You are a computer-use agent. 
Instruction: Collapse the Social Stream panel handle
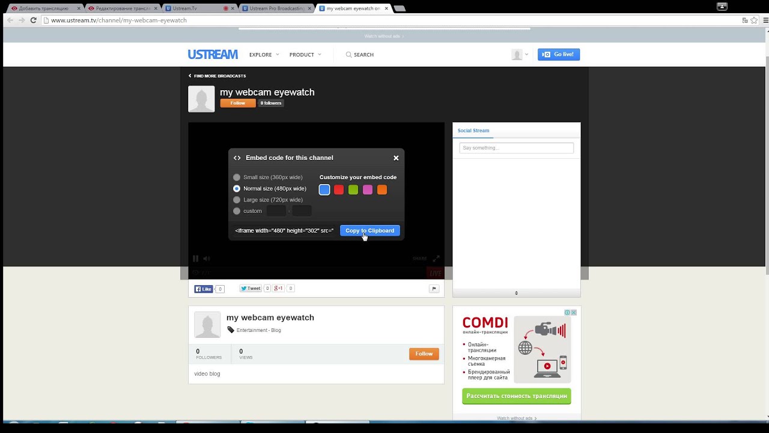[517, 293]
